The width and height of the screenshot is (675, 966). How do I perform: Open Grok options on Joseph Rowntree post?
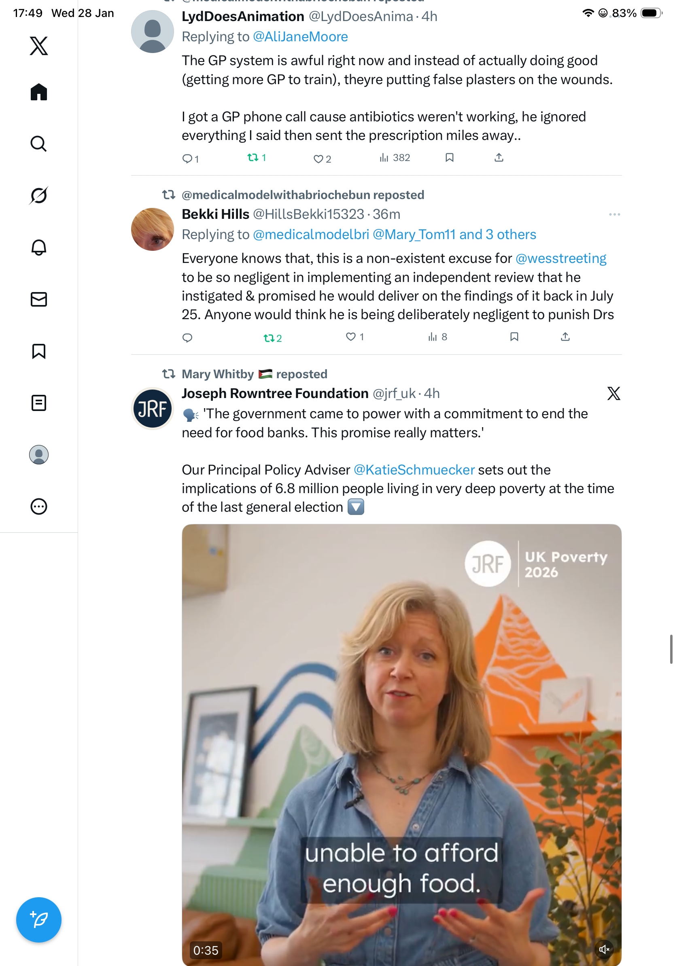click(613, 393)
